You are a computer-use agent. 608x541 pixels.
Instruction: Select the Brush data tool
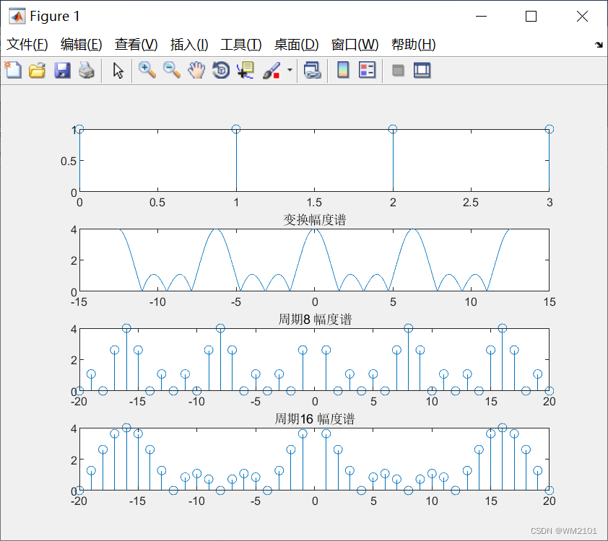tap(272, 71)
